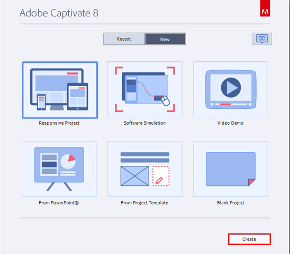Click the pie chart graphic in PowerPoint tile

[68, 162]
